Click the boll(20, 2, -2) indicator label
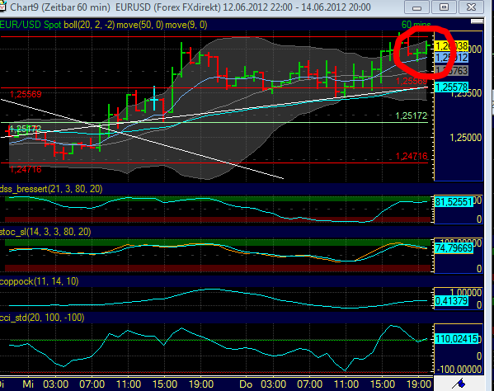The image size is (494, 391). (89, 25)
